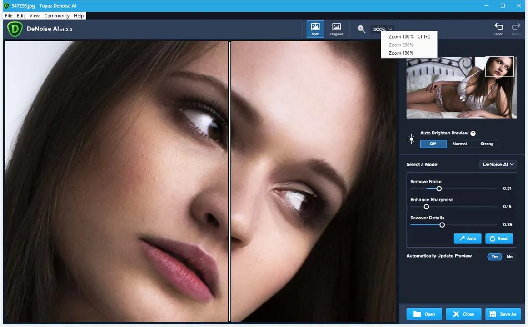Screen dimensions: 528x327
Task: Disable automatic preview update with No
Action: [509, 257]
